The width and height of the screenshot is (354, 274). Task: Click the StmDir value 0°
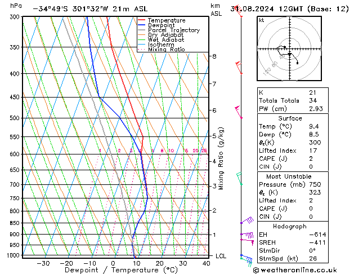[x=312, y=250]
